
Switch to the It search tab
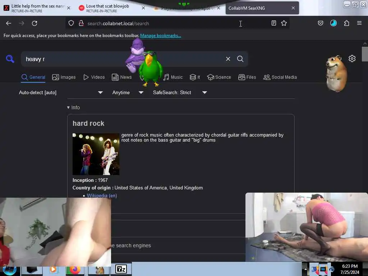coord(195,77)
